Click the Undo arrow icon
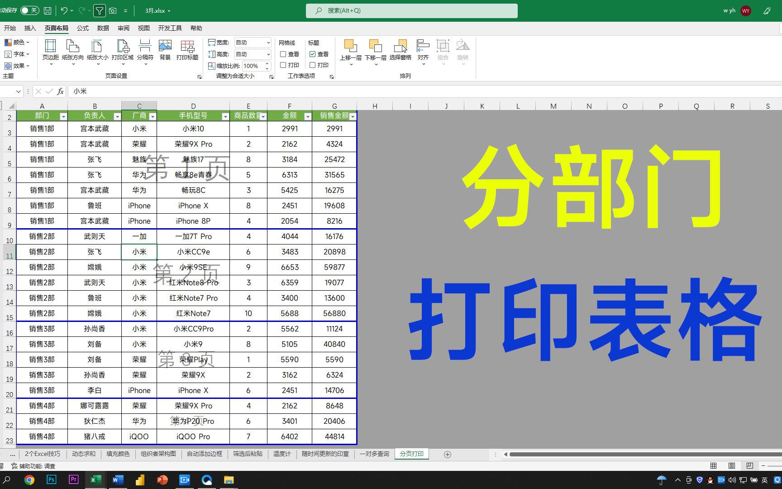 pyautogui.click(x=64, y=10)
